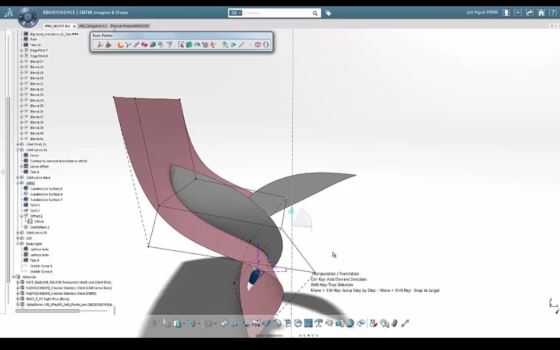Expand the EdgeFillet.7 node
560x350 pixels.
pos(22,50)
